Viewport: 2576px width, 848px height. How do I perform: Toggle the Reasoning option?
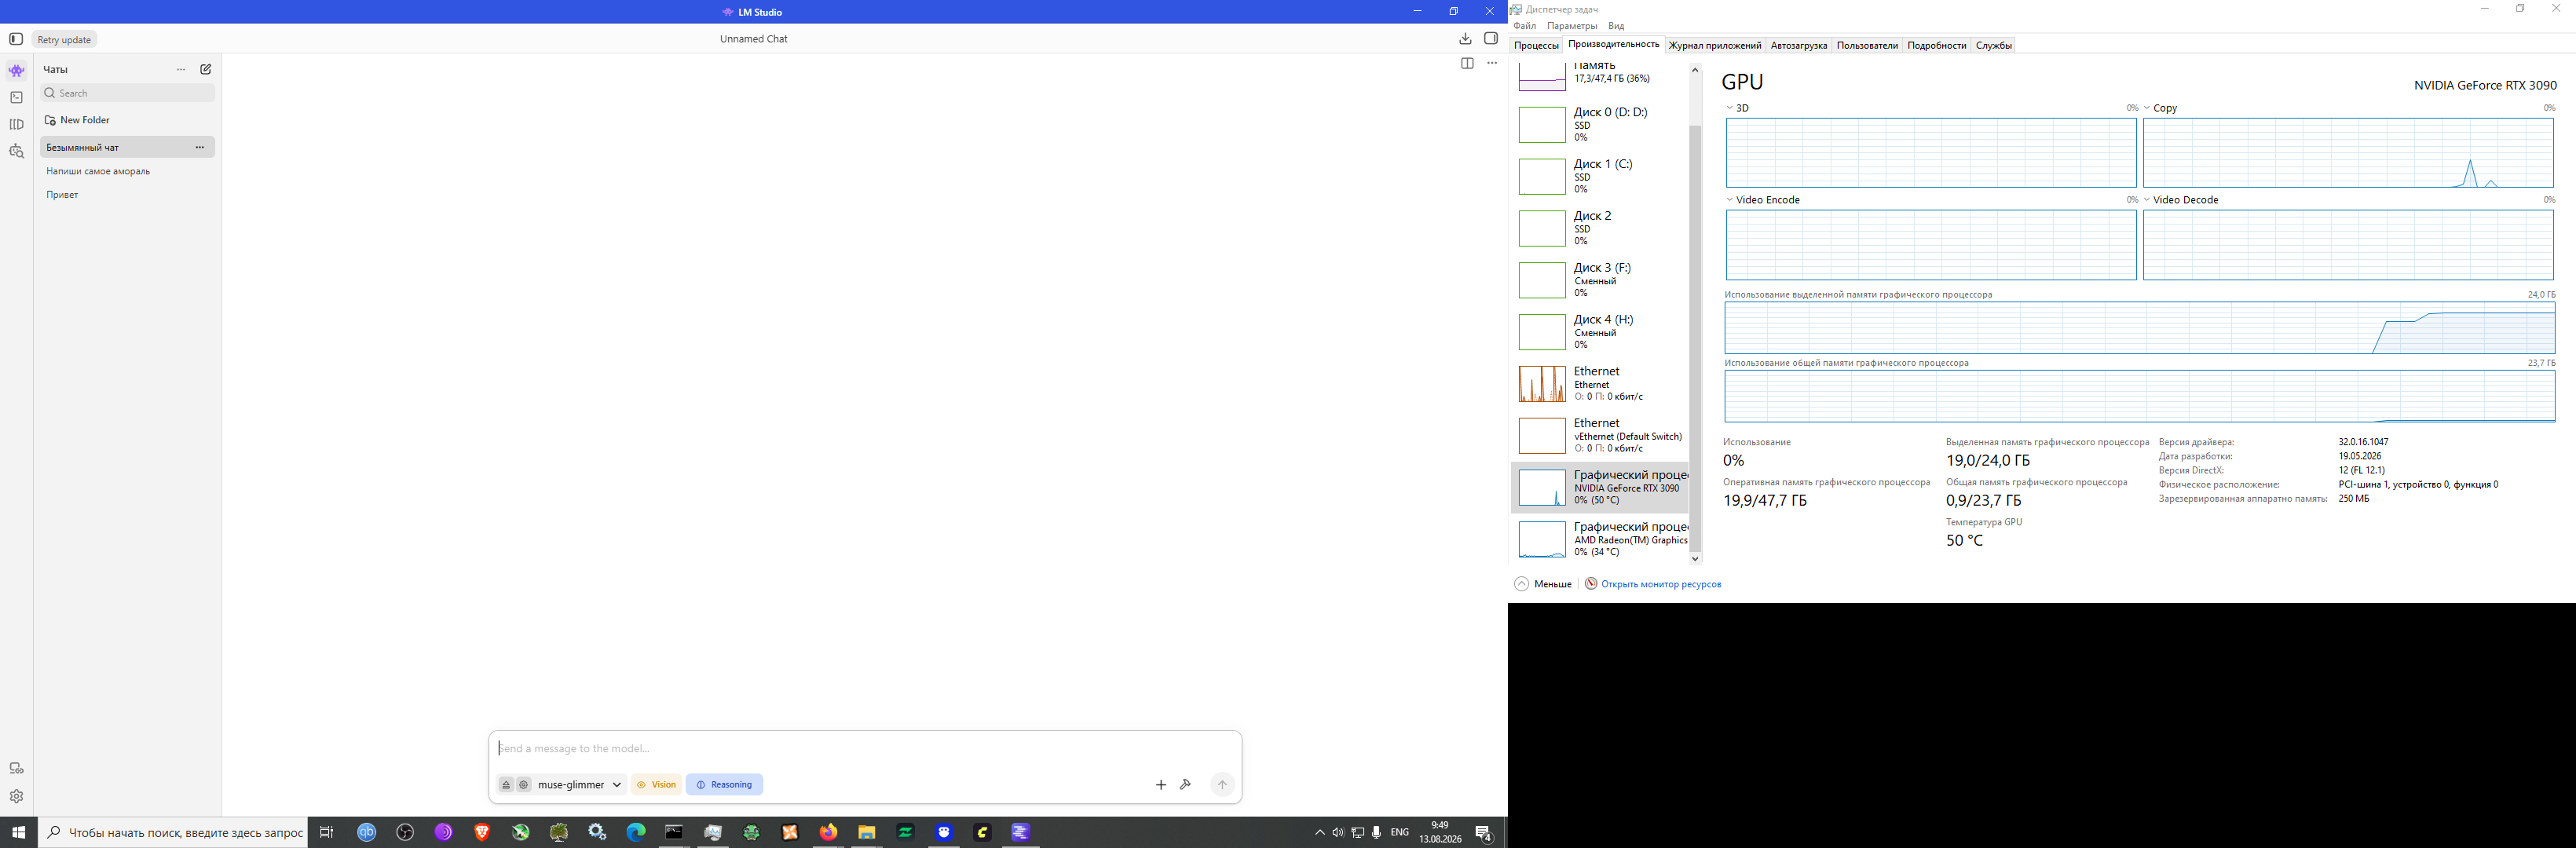[x=724, y=785]
